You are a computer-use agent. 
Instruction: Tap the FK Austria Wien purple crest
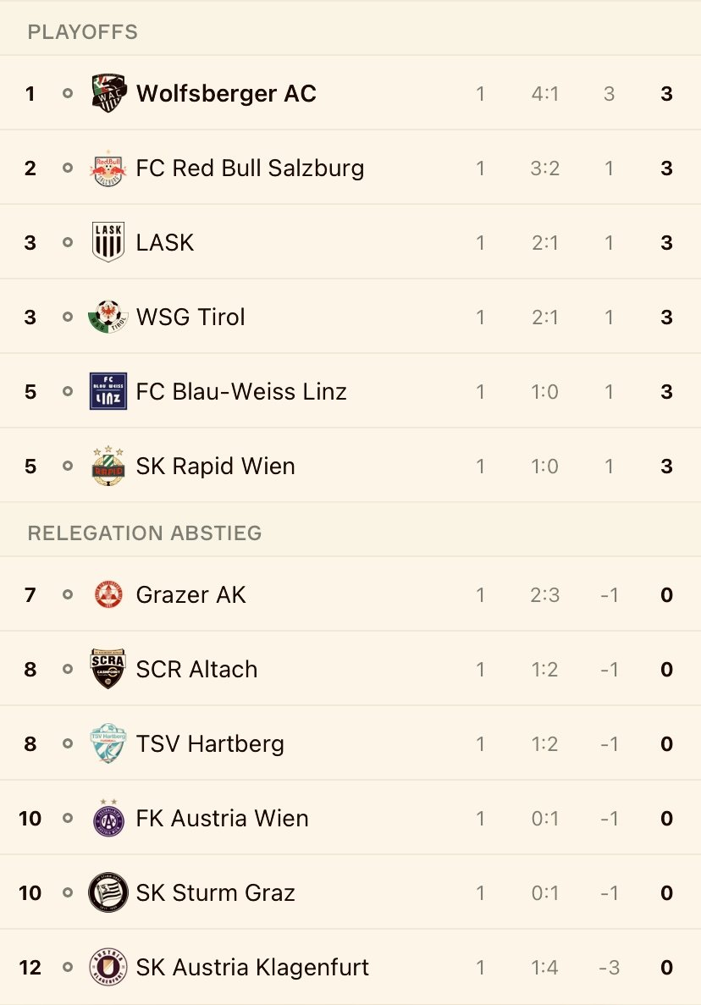108,818
